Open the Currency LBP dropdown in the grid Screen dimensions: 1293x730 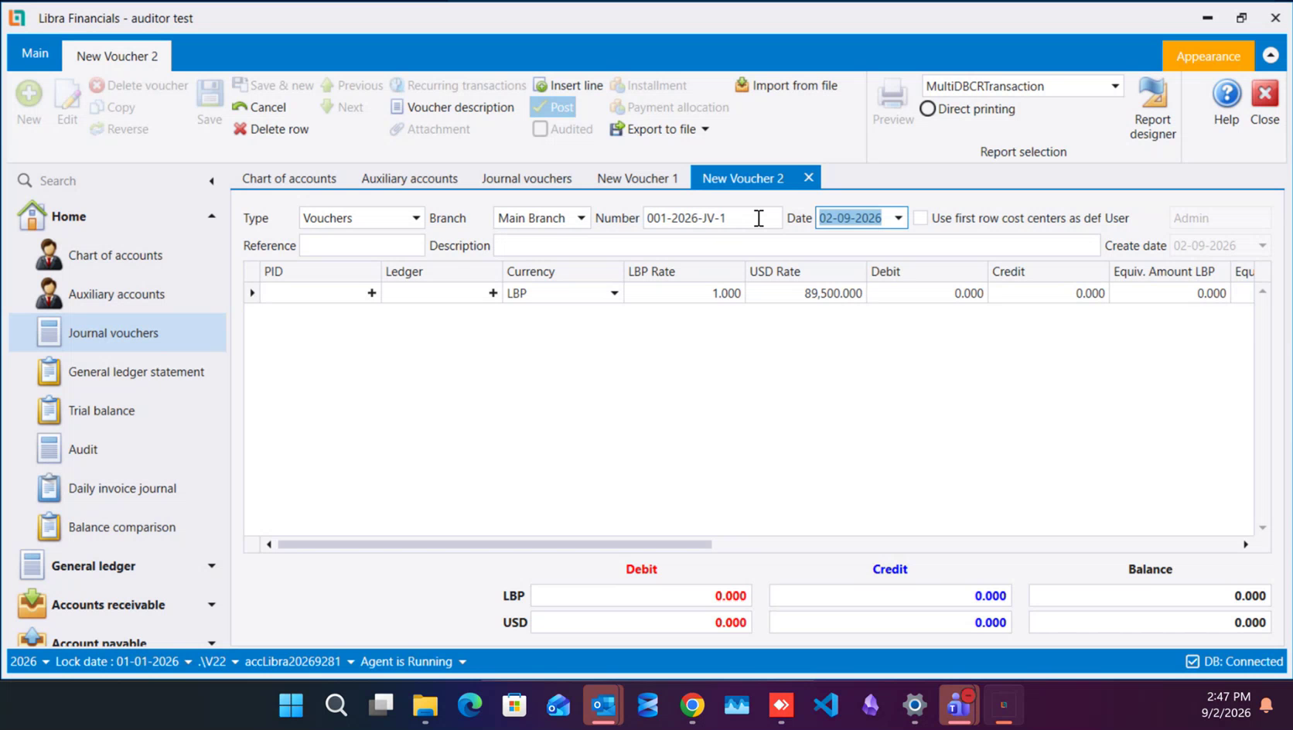614,293
